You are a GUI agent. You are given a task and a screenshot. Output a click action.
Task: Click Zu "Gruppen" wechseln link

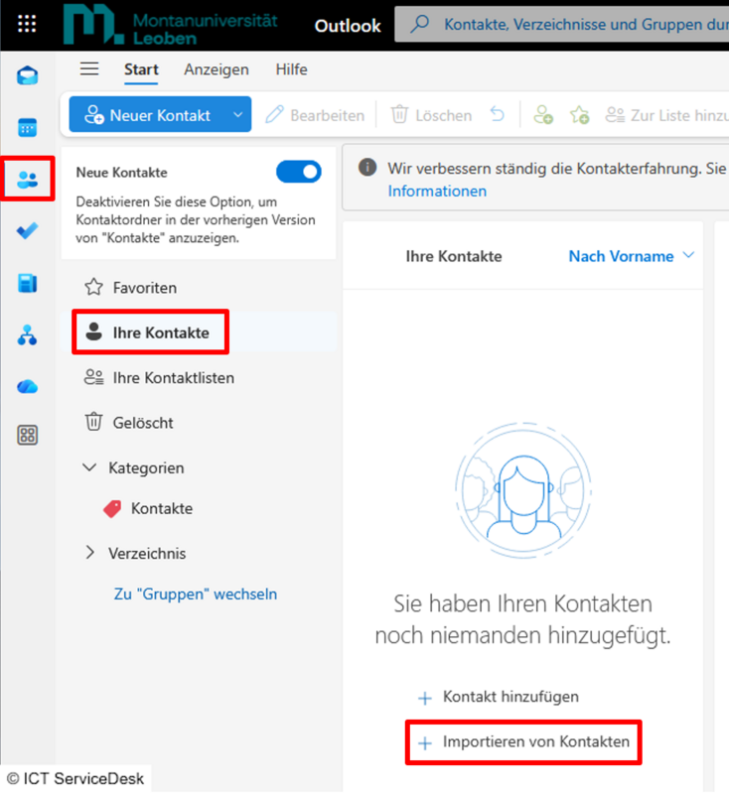tap(196, 595)
